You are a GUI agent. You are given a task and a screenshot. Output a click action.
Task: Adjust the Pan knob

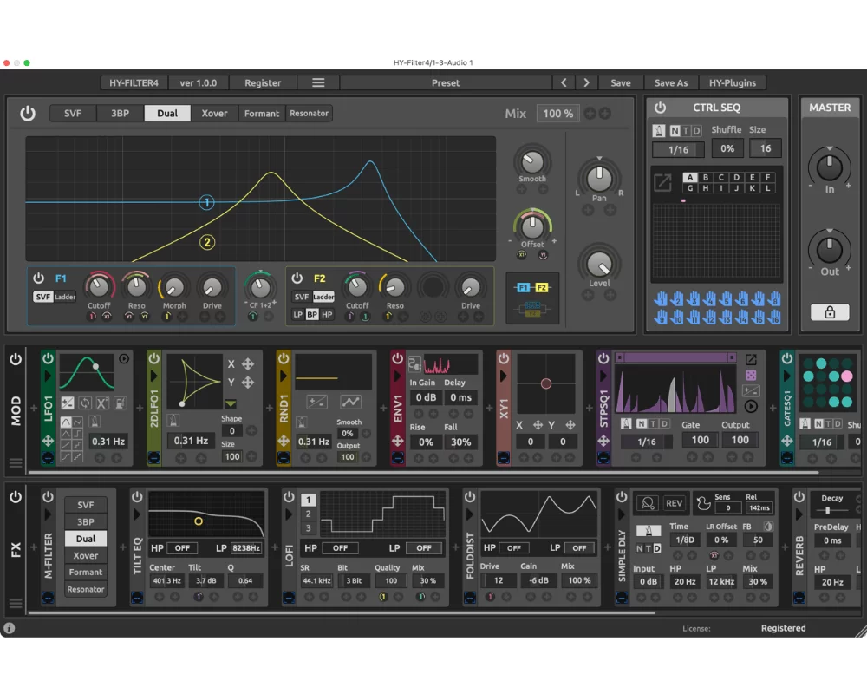(x=599, y=178)
